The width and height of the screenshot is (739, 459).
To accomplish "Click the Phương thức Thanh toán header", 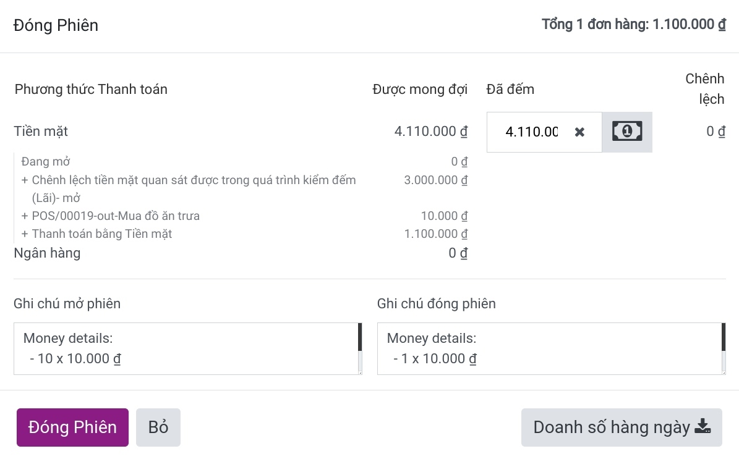I will [x=91, y=90].
